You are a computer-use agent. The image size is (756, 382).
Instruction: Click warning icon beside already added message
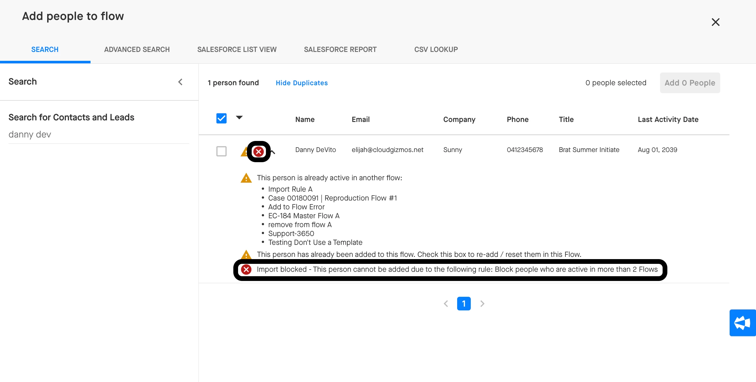(246, 254)
